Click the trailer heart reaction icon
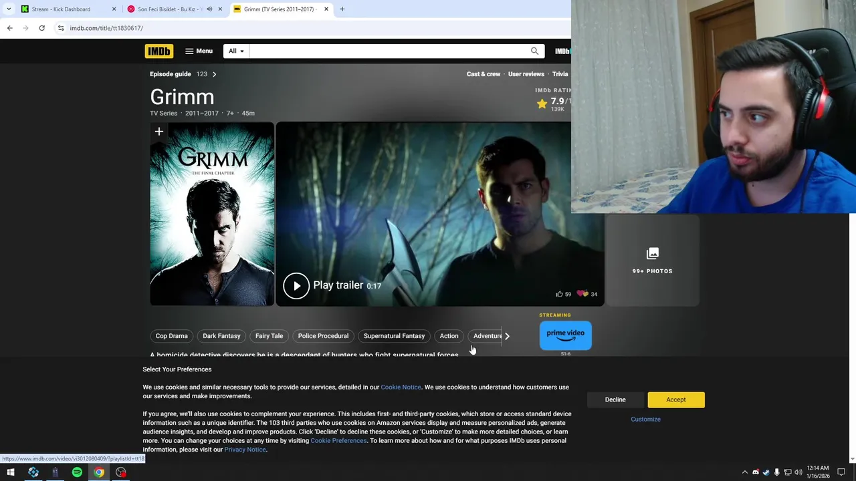856x481 pixels. click(582, 294)
